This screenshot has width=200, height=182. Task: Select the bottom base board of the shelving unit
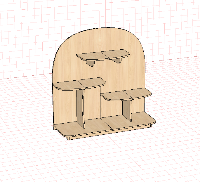[105, 124]
